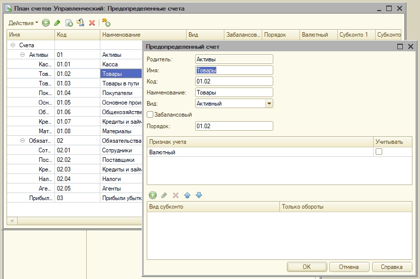
Task: Click the copy account icon in main toolbar
Action: [x=69, y=23]
